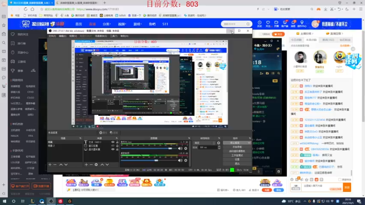Click the search icon in Douyu search box
Screen dimensions: 365x205
click(x=248, y=24)
